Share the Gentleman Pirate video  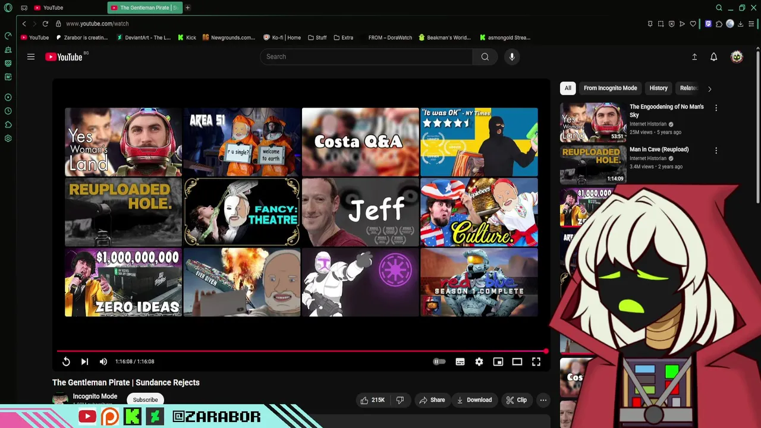[x=432, y=400]
